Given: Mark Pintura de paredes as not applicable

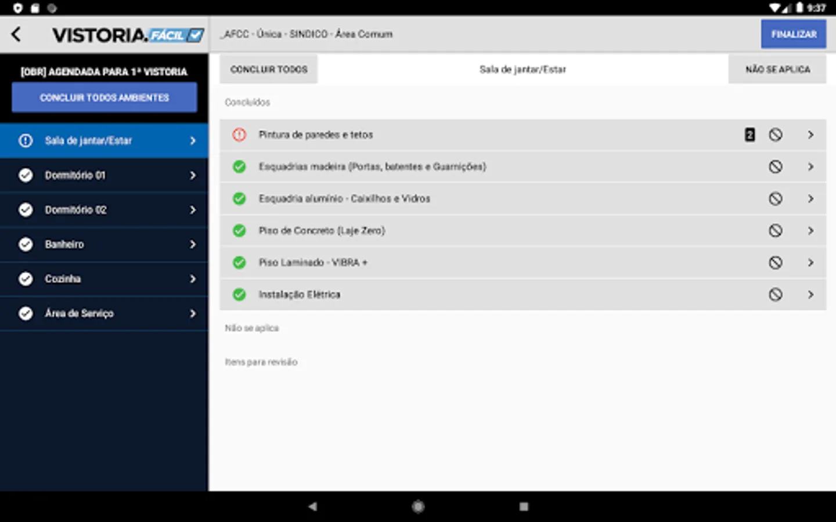Looking at the screenshot, I should (x=776, y=135).
